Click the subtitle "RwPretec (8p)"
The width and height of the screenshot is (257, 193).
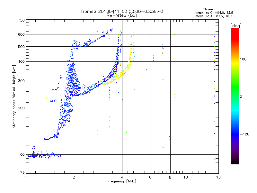pyautogui.click(x=122, y=15)
